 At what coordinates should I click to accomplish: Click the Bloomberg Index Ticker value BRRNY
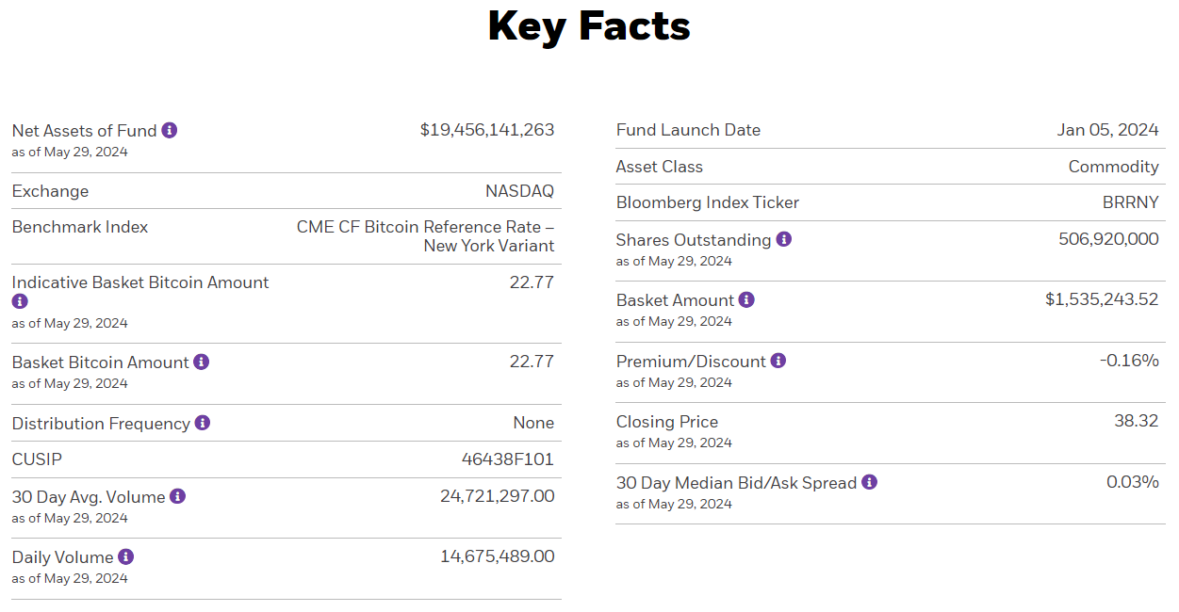(1130, 202)
